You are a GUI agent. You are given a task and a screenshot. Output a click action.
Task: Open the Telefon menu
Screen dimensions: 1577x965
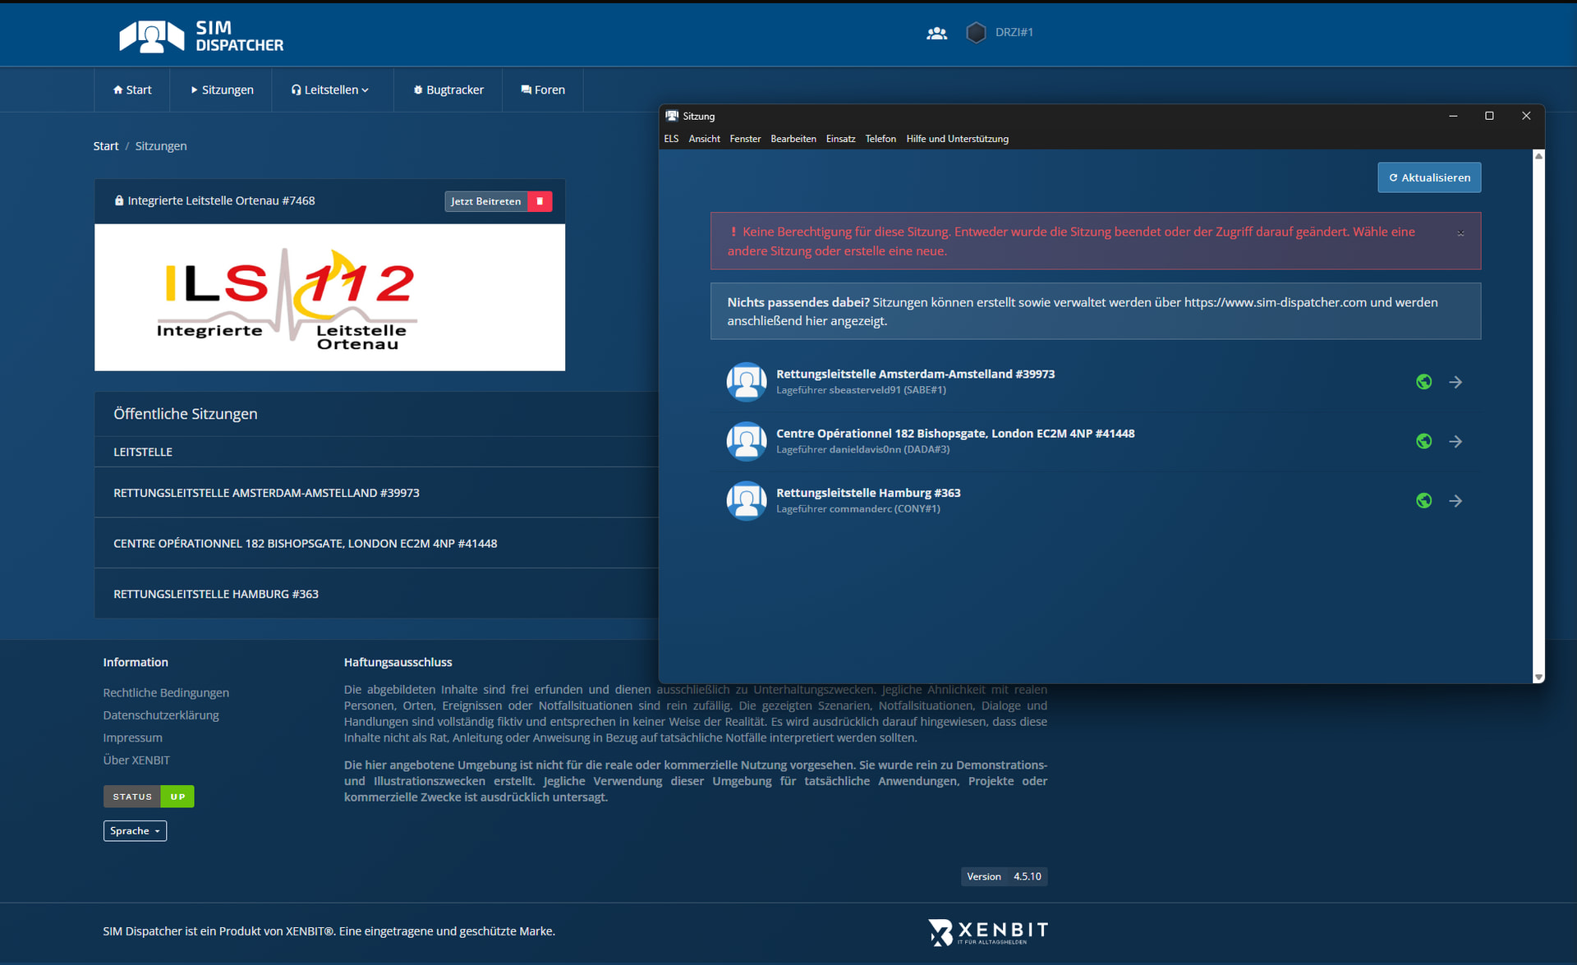point(880,139)
